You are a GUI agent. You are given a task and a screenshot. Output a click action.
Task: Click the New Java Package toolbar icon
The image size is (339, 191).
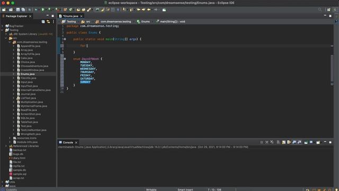[x=65, y=10]
